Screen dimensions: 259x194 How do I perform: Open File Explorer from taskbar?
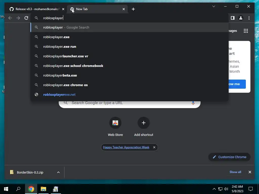coord(43,189)
